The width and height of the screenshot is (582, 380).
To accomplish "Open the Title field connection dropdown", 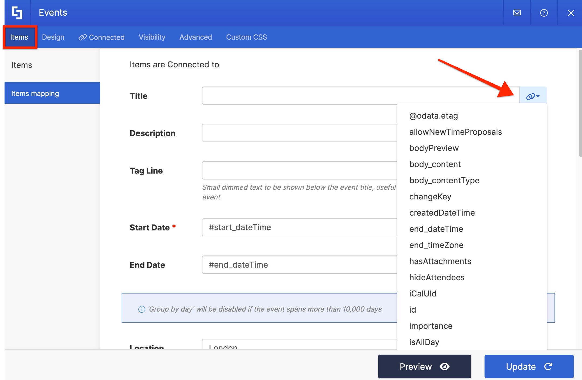I will click(x=533, y=96).
